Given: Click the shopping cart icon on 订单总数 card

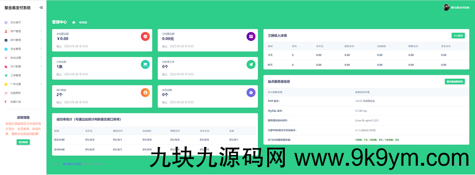Looking at the screenshot, I should [145, 65].
